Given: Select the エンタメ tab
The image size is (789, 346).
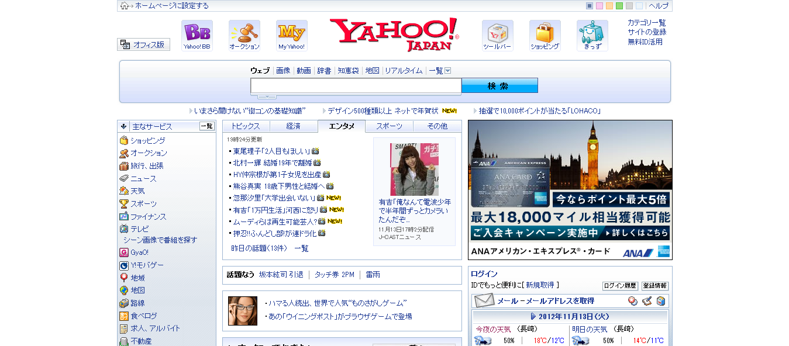Looking at the screenshot, I should pyautogui.click(x=342, y=126).
